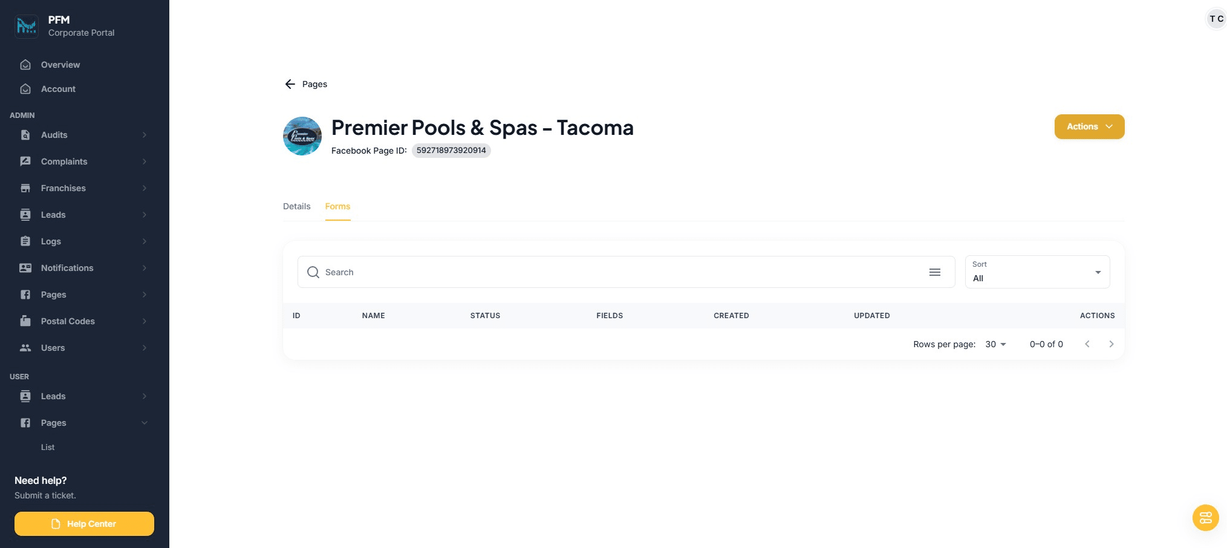Click the filter lines icon in search bar
Screen dimensions: 1227x548
(934, 272)
